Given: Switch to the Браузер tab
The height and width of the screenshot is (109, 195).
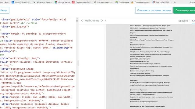Looking at the screenshot, I should 183,21.
